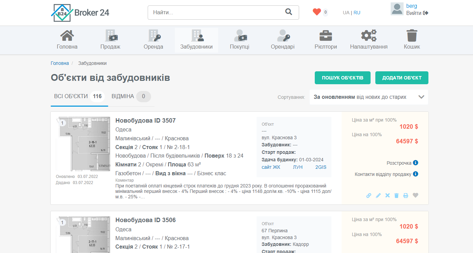
Task: Edit listing ID 3507 with pencil icon
Action: [x=378, y=196]
